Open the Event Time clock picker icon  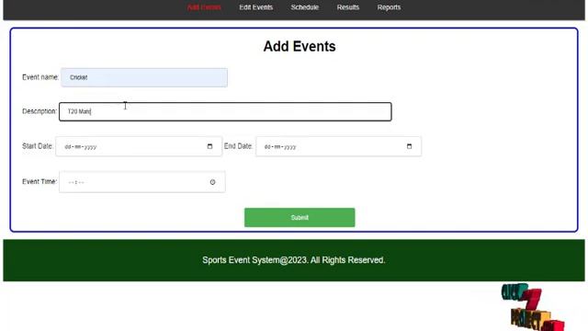point(212,182)
